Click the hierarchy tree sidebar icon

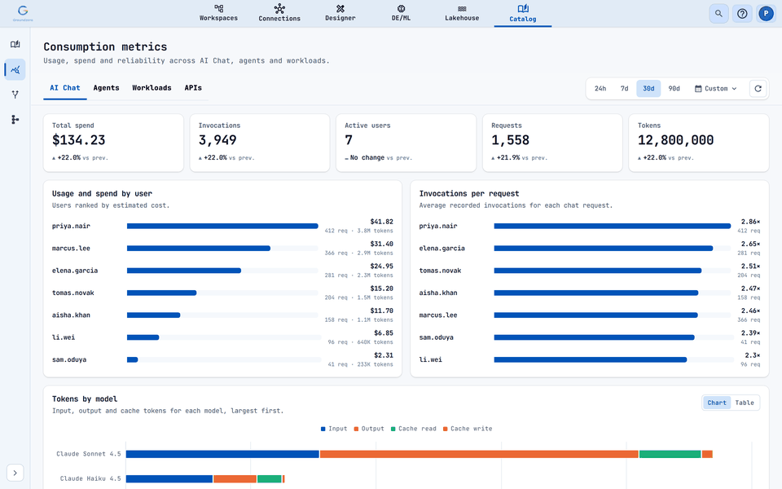[x=15, y=119]
